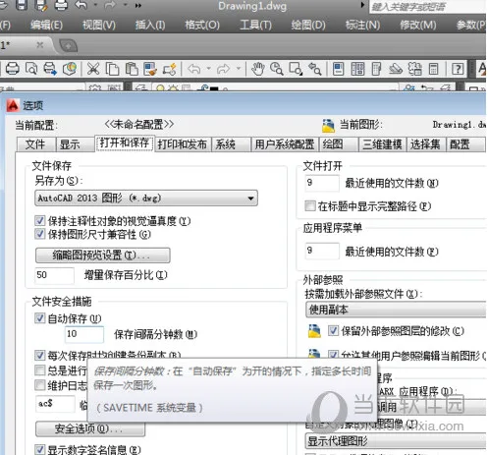488x455 pixels.
Task: Click the 安全选项 button
Action: 90,428
